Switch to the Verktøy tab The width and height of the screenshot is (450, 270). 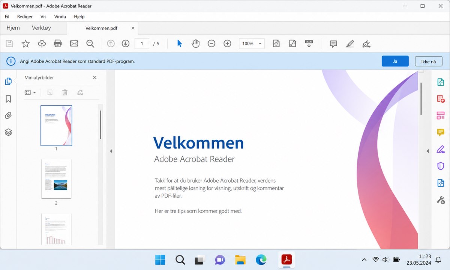tap(41, 28)
